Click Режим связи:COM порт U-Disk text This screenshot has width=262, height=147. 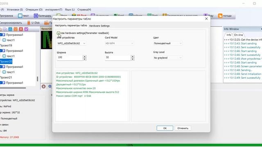74,96
